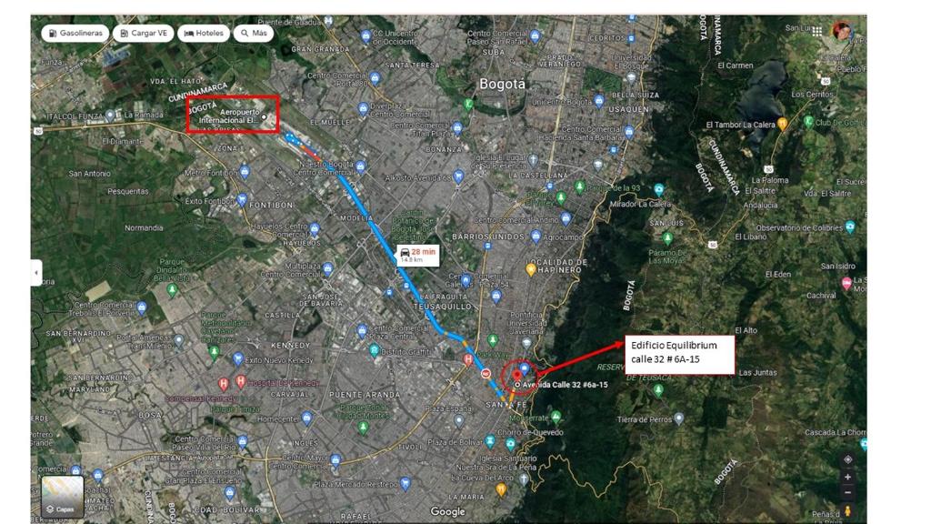Viewport: 931px width, 524px height.
Task: Click the Gasolineras filter chip
Action: [x=75, y=34]
